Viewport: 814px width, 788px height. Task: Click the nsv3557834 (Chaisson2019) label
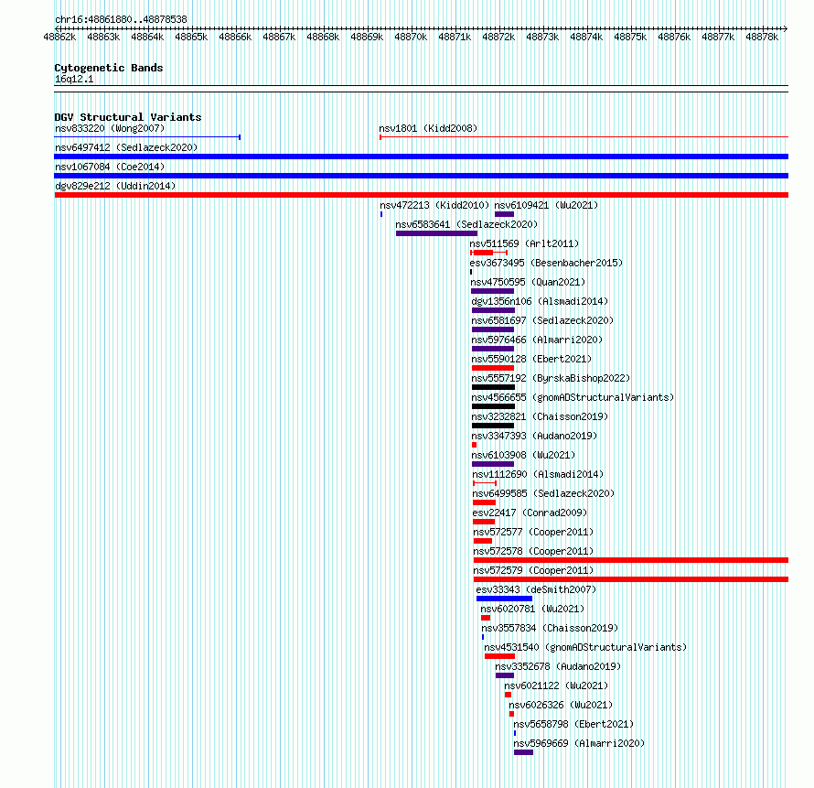click(550, 628)
